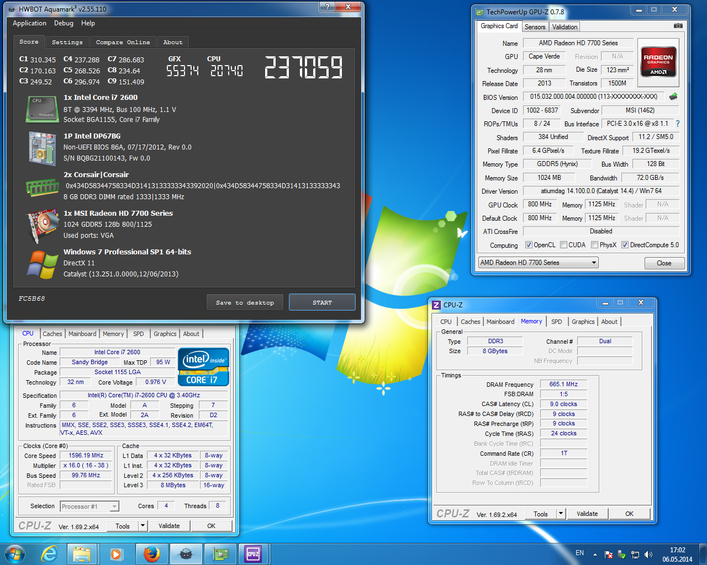Click the BIOS Version field in GPU-Z
The width and height of the screenshot is (707, 565).
594,97
